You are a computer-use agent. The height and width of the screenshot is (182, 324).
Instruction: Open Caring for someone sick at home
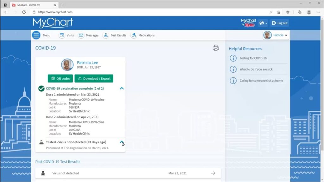coord(261,81)
